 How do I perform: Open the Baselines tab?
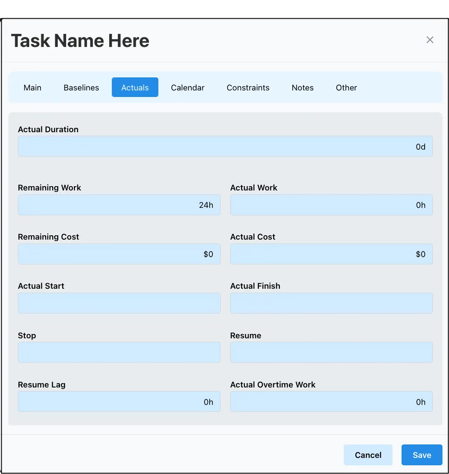[81, 87]
